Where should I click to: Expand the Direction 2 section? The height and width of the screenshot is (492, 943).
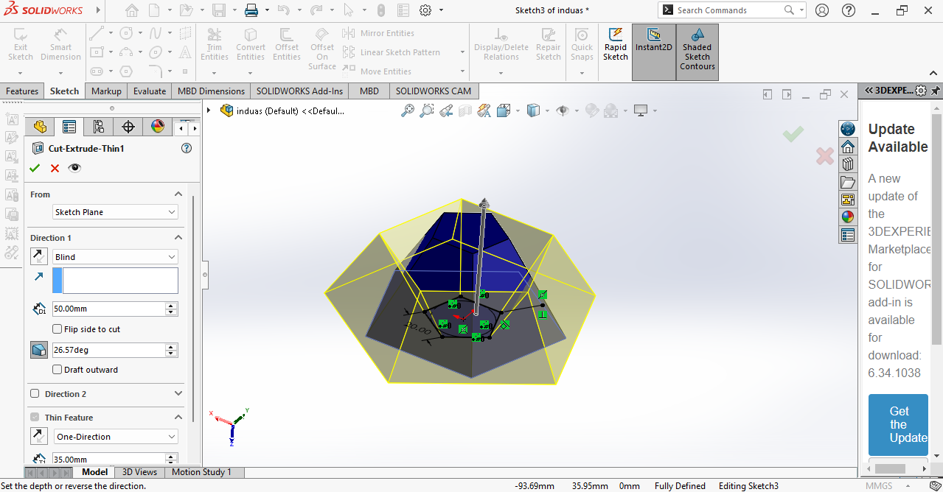pyautogui.click(x=178, y=394)
